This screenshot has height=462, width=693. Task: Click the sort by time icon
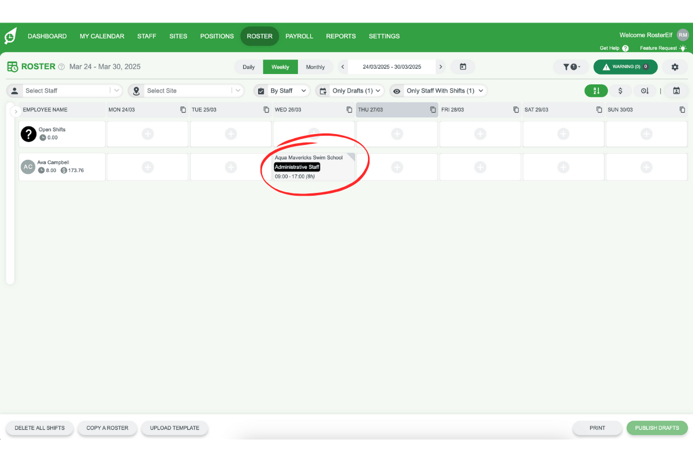point(646,91)
